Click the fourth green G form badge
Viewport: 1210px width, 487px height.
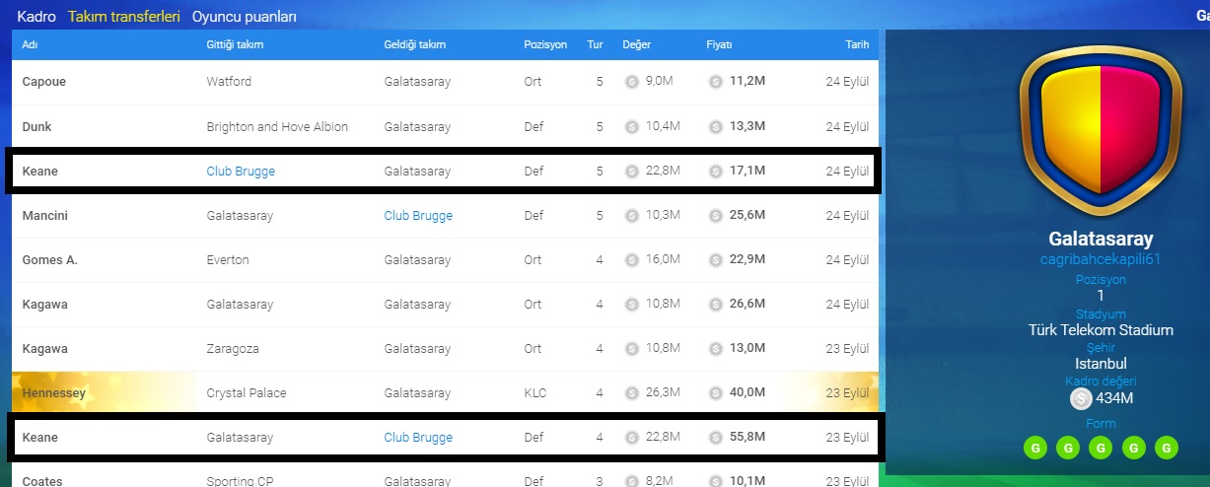tap(1134, 448)
